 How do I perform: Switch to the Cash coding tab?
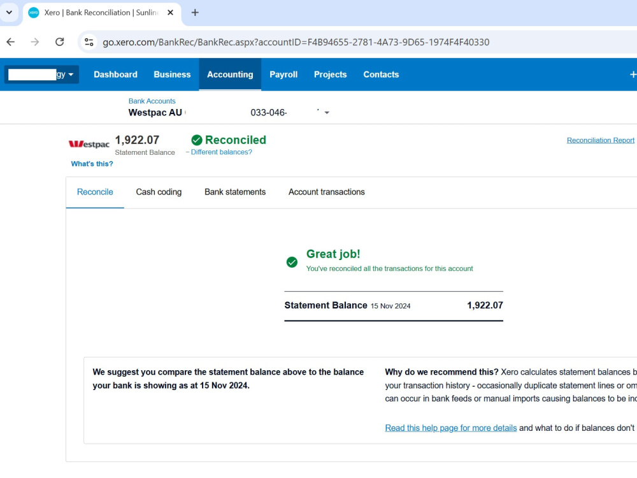coord(159,192)
